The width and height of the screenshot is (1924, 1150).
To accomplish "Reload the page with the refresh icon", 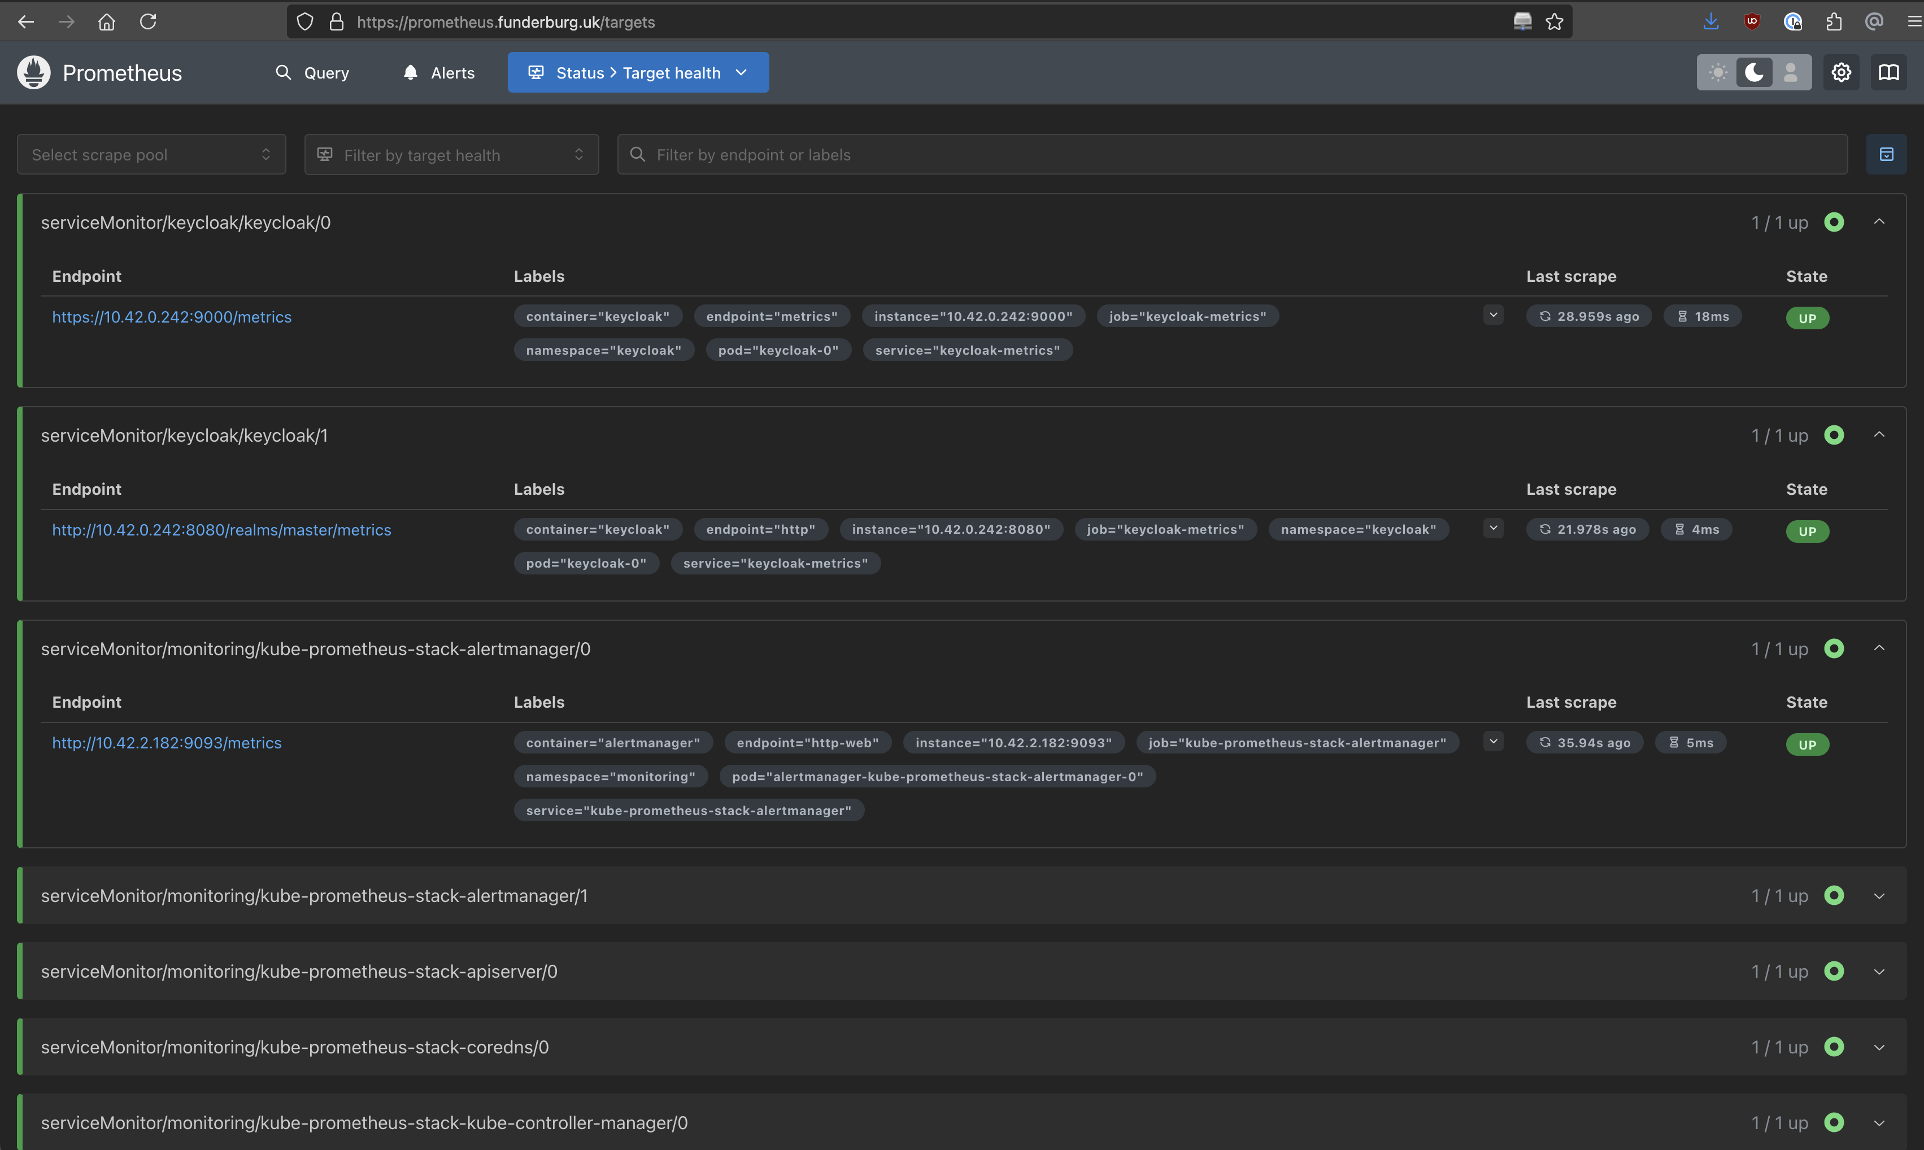I will [x=148, y=21].
